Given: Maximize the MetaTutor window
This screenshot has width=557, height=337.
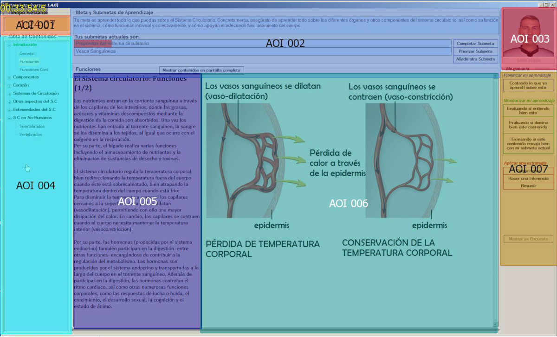Looking at the screenshot, I should click(546, 5).
